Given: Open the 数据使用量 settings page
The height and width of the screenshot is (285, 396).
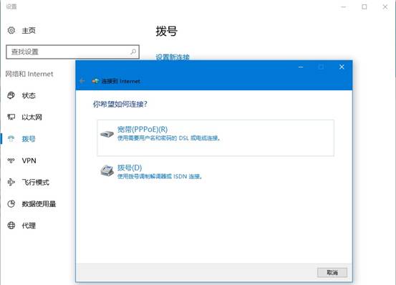Looking at the screenshot, I should click(39, 203).
